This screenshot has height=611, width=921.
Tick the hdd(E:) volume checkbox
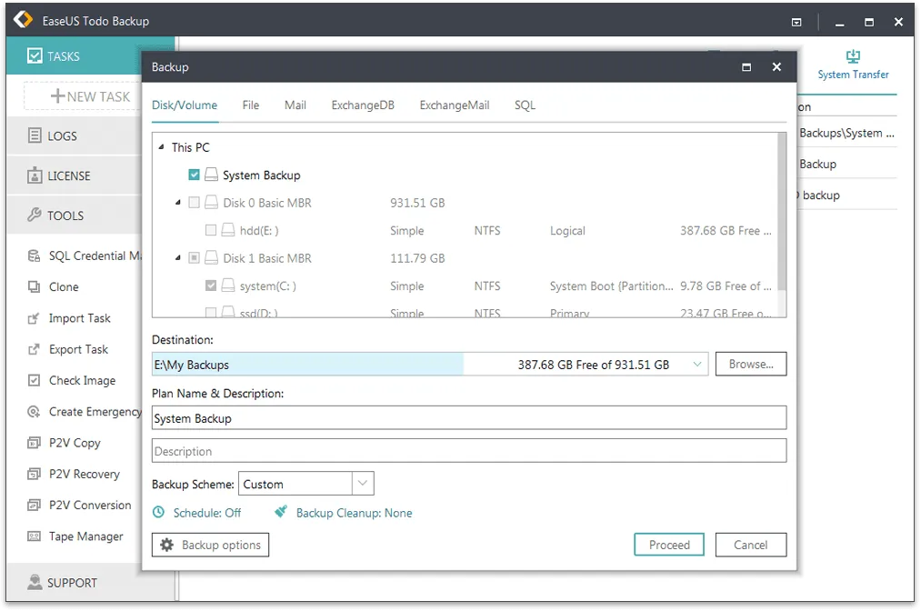211,231
